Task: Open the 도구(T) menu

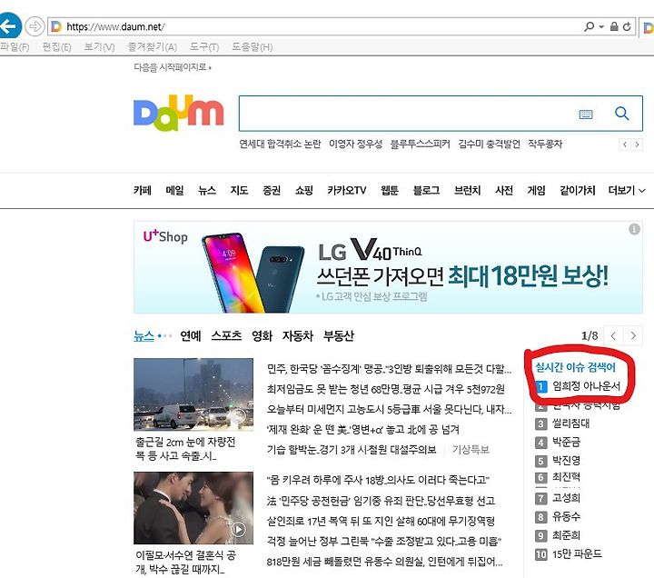Action: tap(204, 46)
